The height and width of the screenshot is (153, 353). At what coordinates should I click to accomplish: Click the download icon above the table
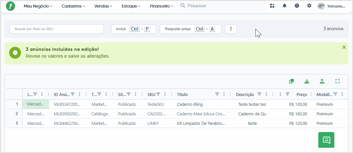[307, 81]
